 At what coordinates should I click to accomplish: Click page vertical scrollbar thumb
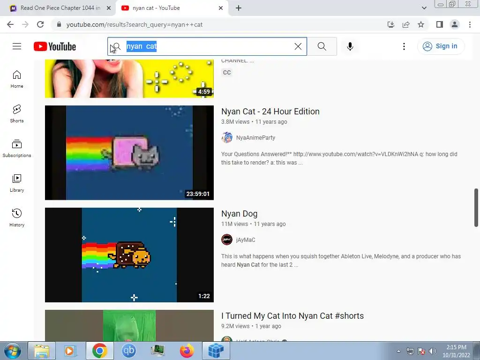coord(476,208)
